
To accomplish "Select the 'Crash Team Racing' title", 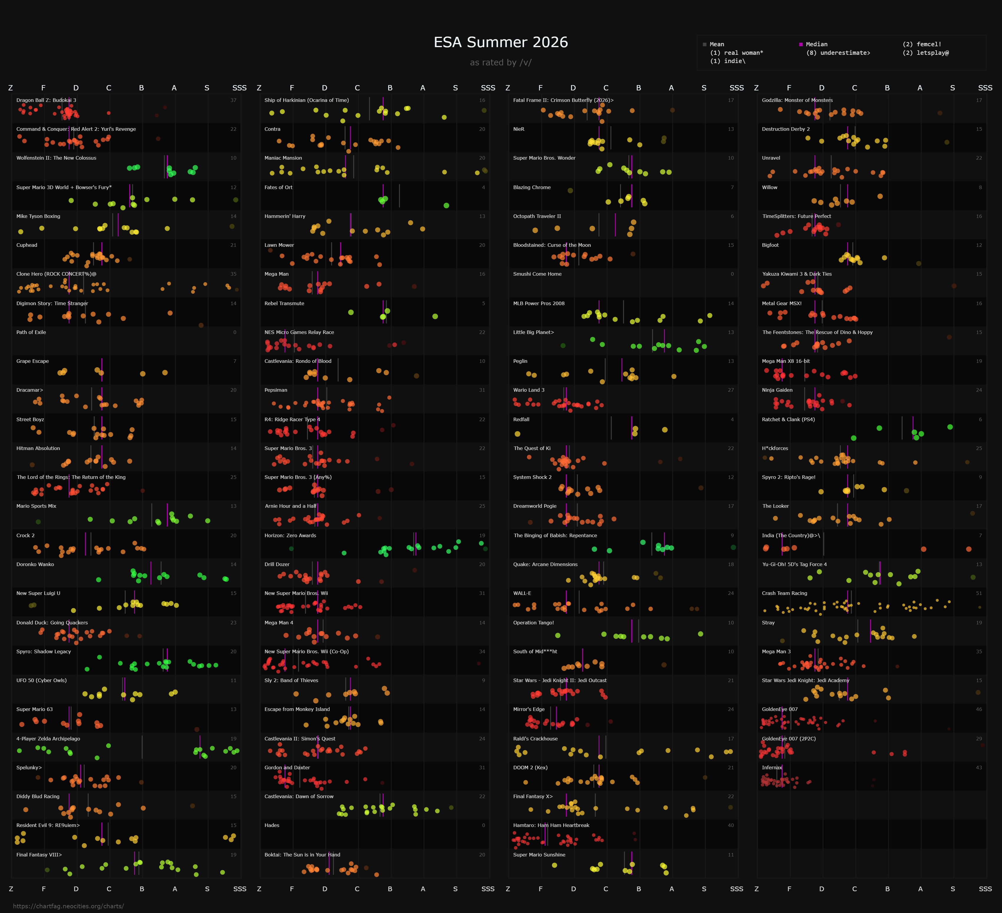I will pyautogui.click(x=784, y=593).
